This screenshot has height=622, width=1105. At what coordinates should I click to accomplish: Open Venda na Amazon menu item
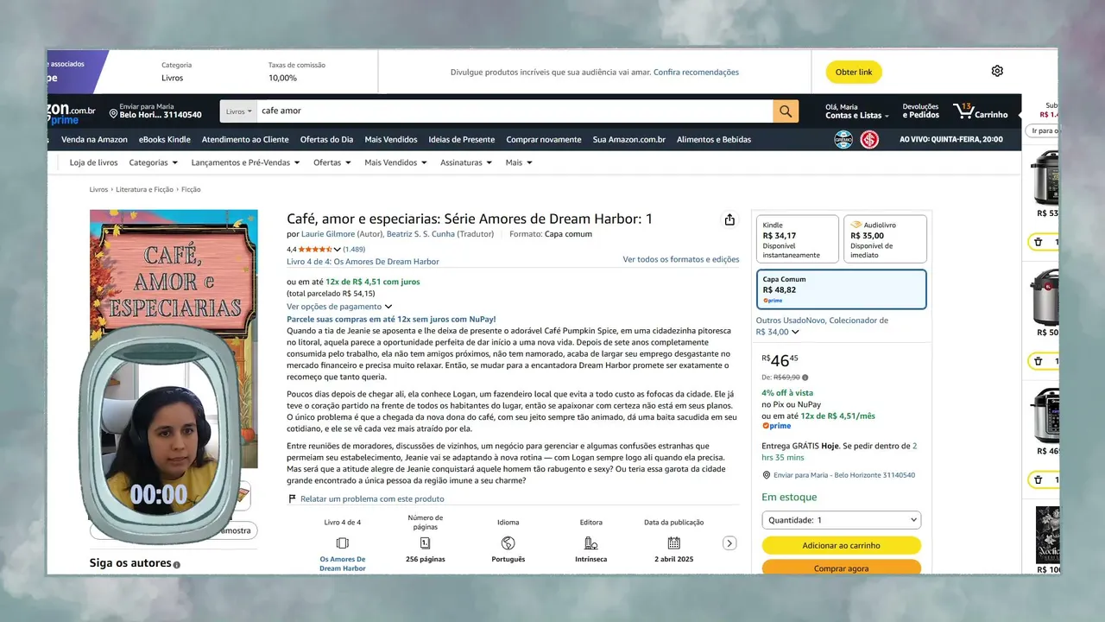tap(94, 139)
